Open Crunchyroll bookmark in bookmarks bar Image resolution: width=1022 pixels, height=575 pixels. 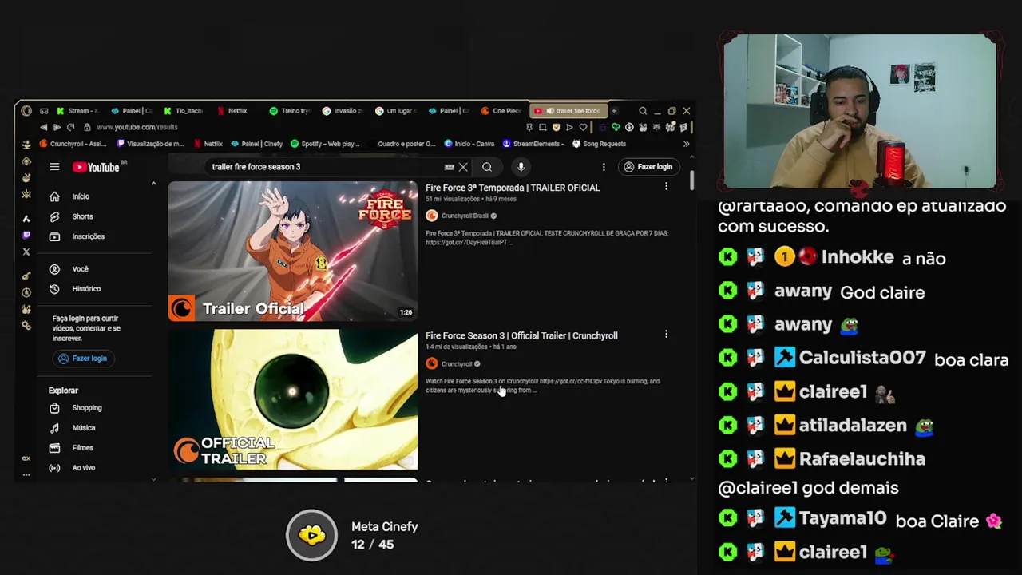(x=73, y=144)
